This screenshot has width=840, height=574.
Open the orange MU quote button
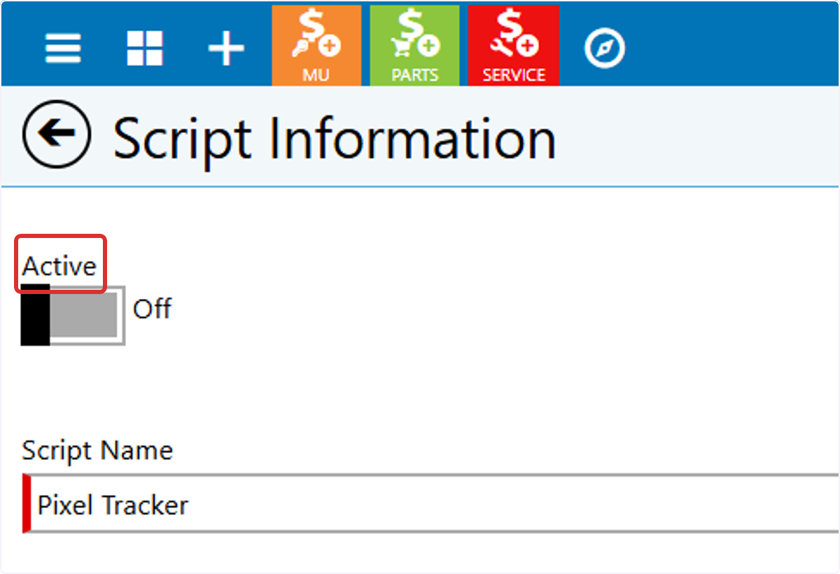pyautogui.click(x=316, y=45)
